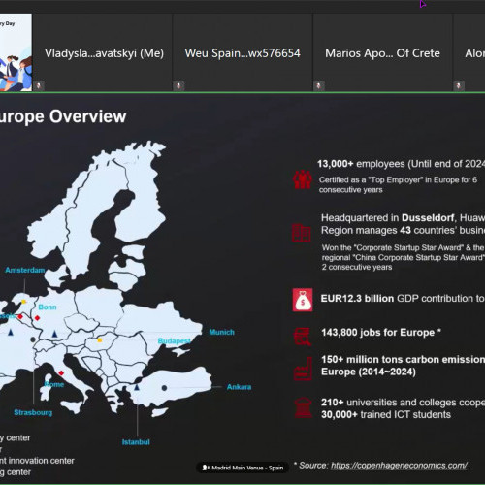The width and height of the screenshot is (485, 485).
Task: Select Weu Spain...wx576654 participant tile
Action: [242, 52]
